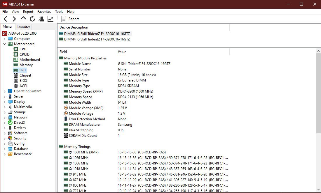Select the @ 1600 MHz (XMP) timing row
The height and width of the screenshot is (193, 321).
(x=143, y=152)
